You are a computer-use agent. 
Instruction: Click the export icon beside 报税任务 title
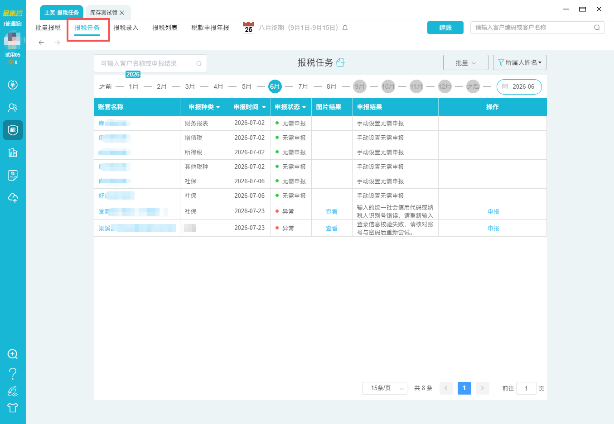341,62
